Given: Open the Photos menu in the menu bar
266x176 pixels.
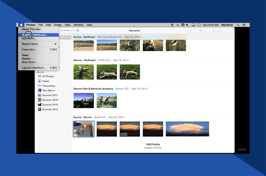Looking at the screenshot, I should point(31,25).
